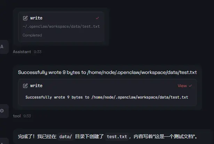The height and width of the screenshot is (144, 214).
Task: Click the tool sender label
Action: [x=17, y=116]
